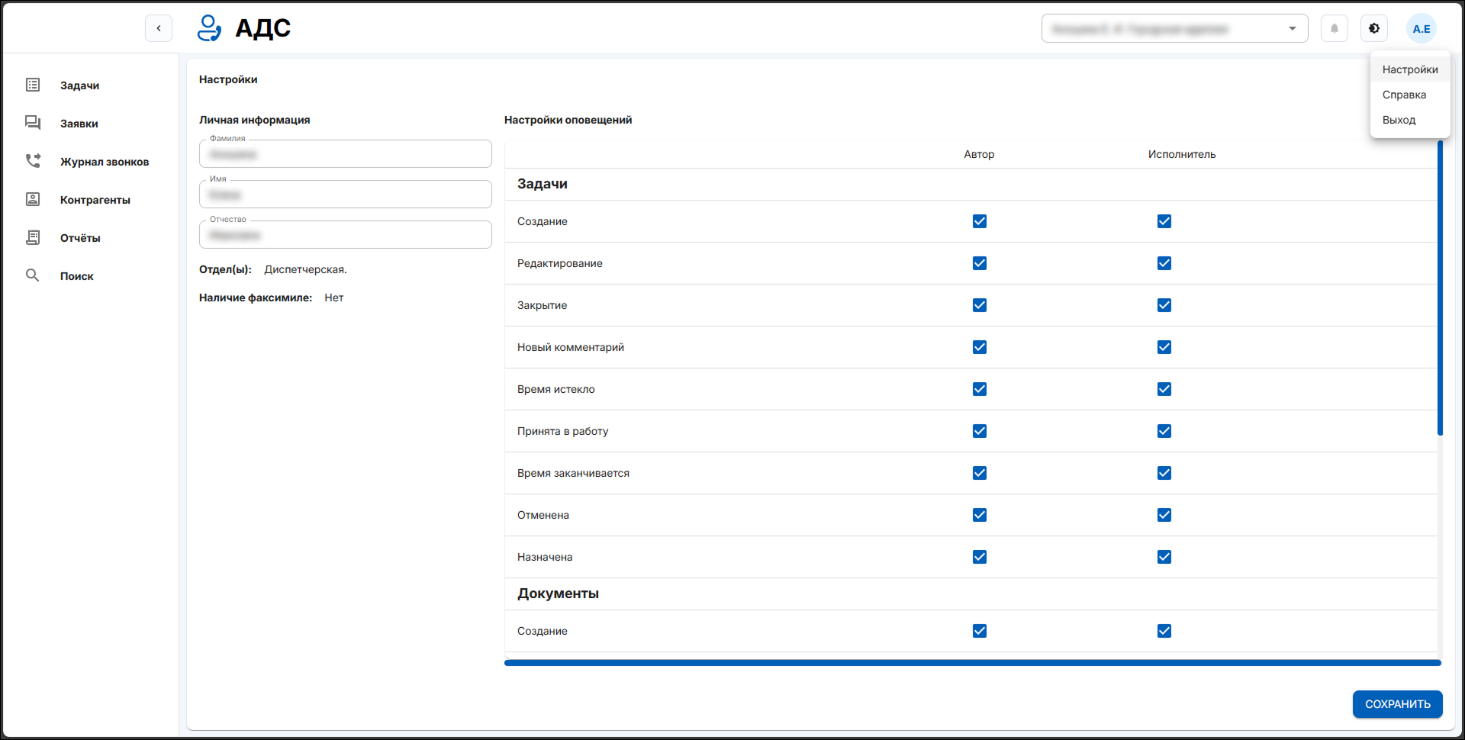Click the Заявки chat icon in sidebar
1465x740 pixels.
(33, 123)
